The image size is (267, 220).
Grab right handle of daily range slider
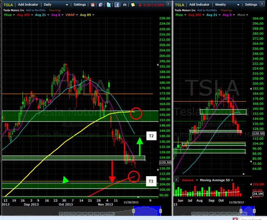click(x=161, y=211)
